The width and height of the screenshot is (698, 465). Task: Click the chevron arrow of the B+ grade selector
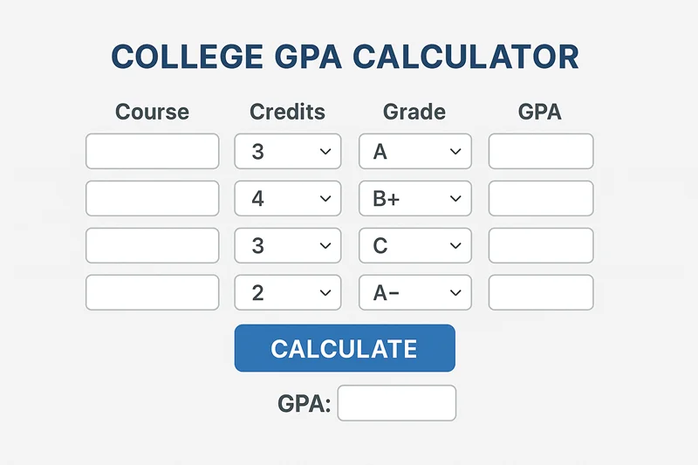455,199
